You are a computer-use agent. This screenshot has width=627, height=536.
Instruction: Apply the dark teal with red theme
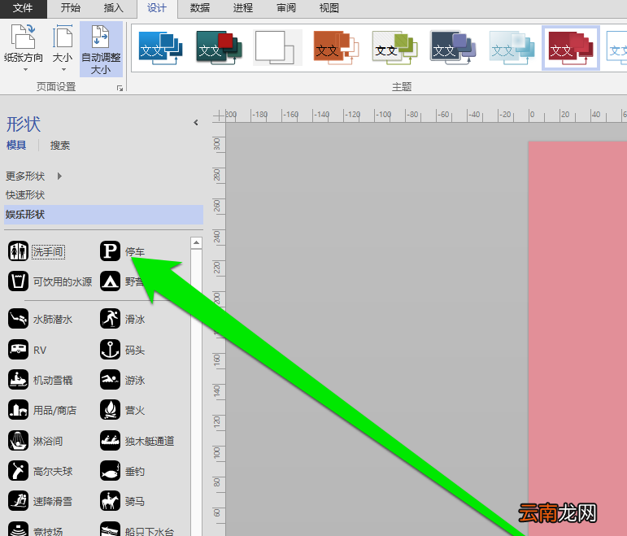219,48
